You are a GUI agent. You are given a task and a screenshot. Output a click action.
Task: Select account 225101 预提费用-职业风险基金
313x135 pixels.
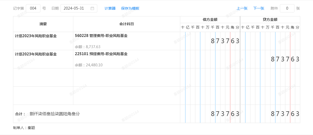pos(101,54)
